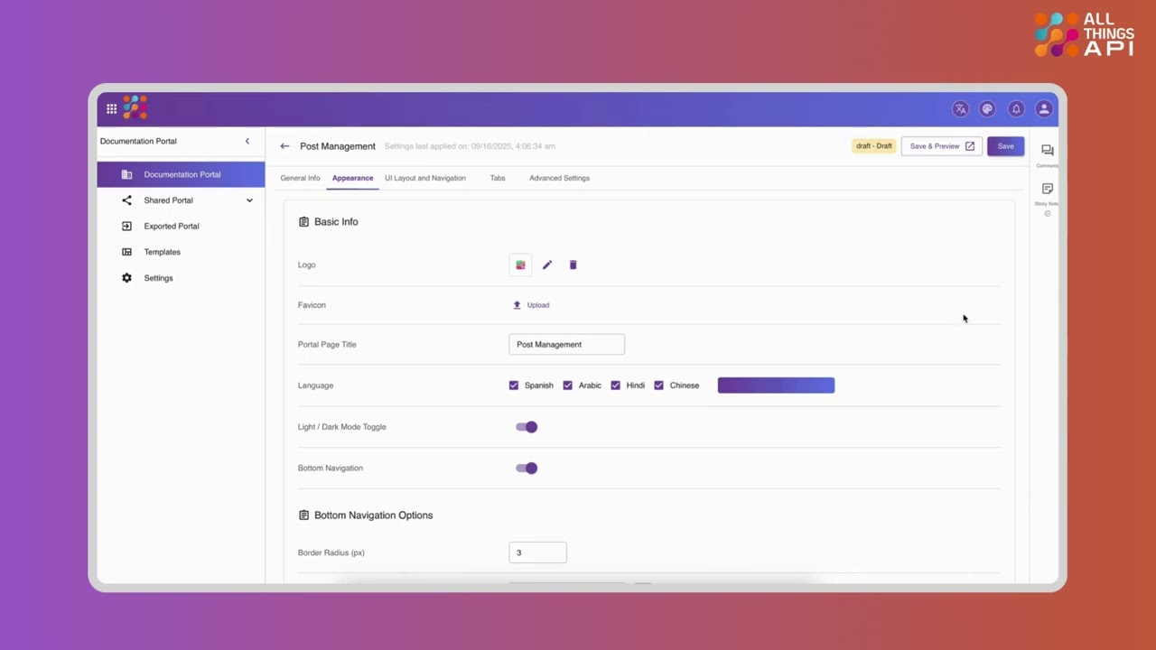Edit the logo with the pencil icon
The height and width of the screenshot is (650, 1156).
pyautogui.click(x=547, y=265)
